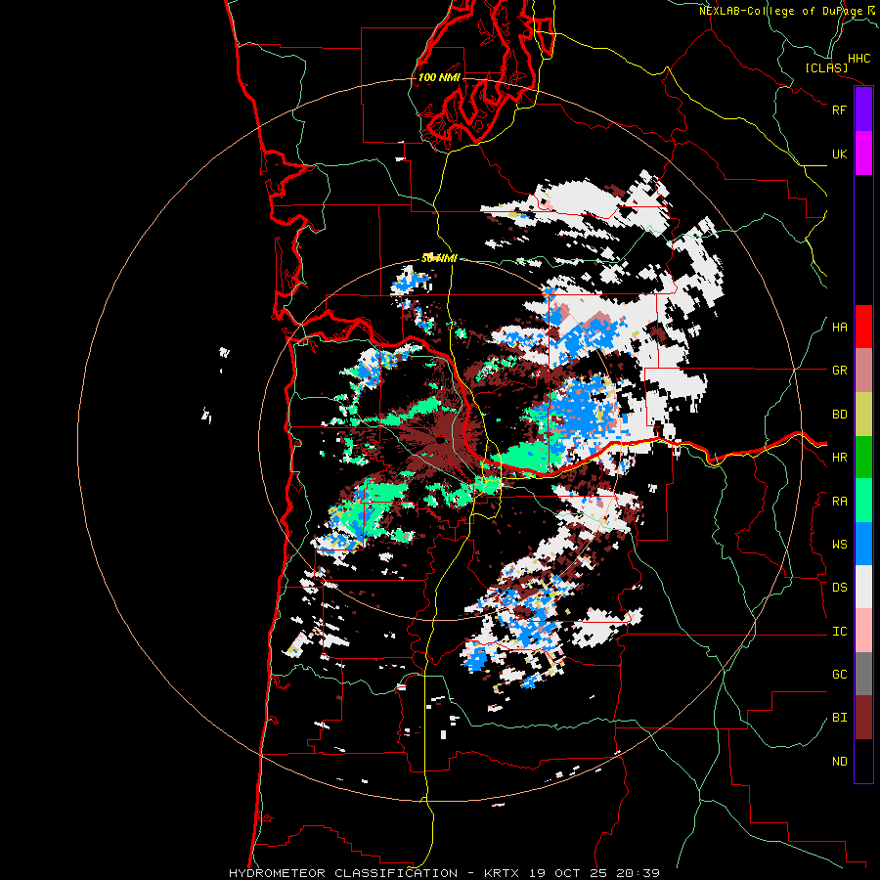The width and height of the screenshot is (880, 880).
Task: Click the HYDROMETEOR CLASSIFICATION title text
Action: [343, 873]
